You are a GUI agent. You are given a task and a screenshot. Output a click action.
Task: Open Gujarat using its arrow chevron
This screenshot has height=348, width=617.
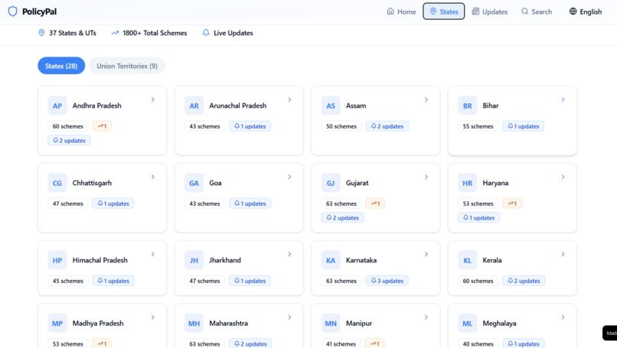click(426, 177)
